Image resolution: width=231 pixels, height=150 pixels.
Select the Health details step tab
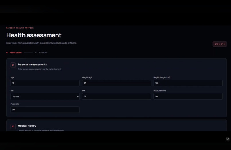click(x=14, y=53)
